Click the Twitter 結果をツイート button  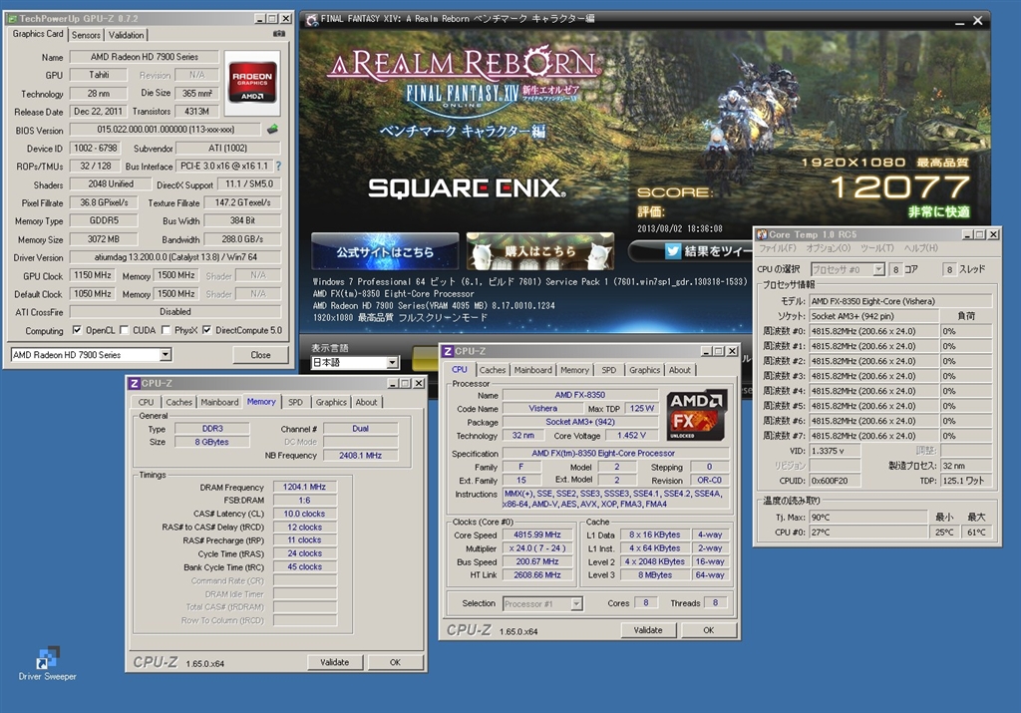690,251
